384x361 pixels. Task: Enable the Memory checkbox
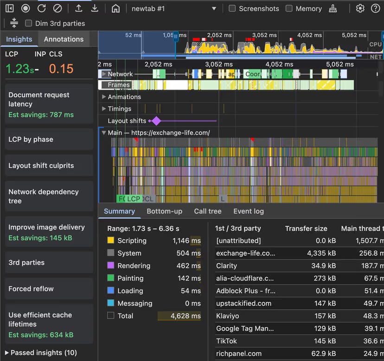click(289, 8)
